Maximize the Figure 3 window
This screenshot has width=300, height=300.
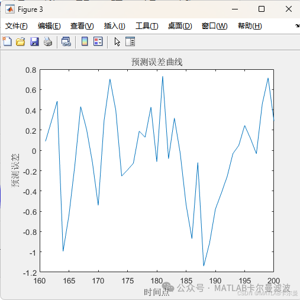pos(262,9)
